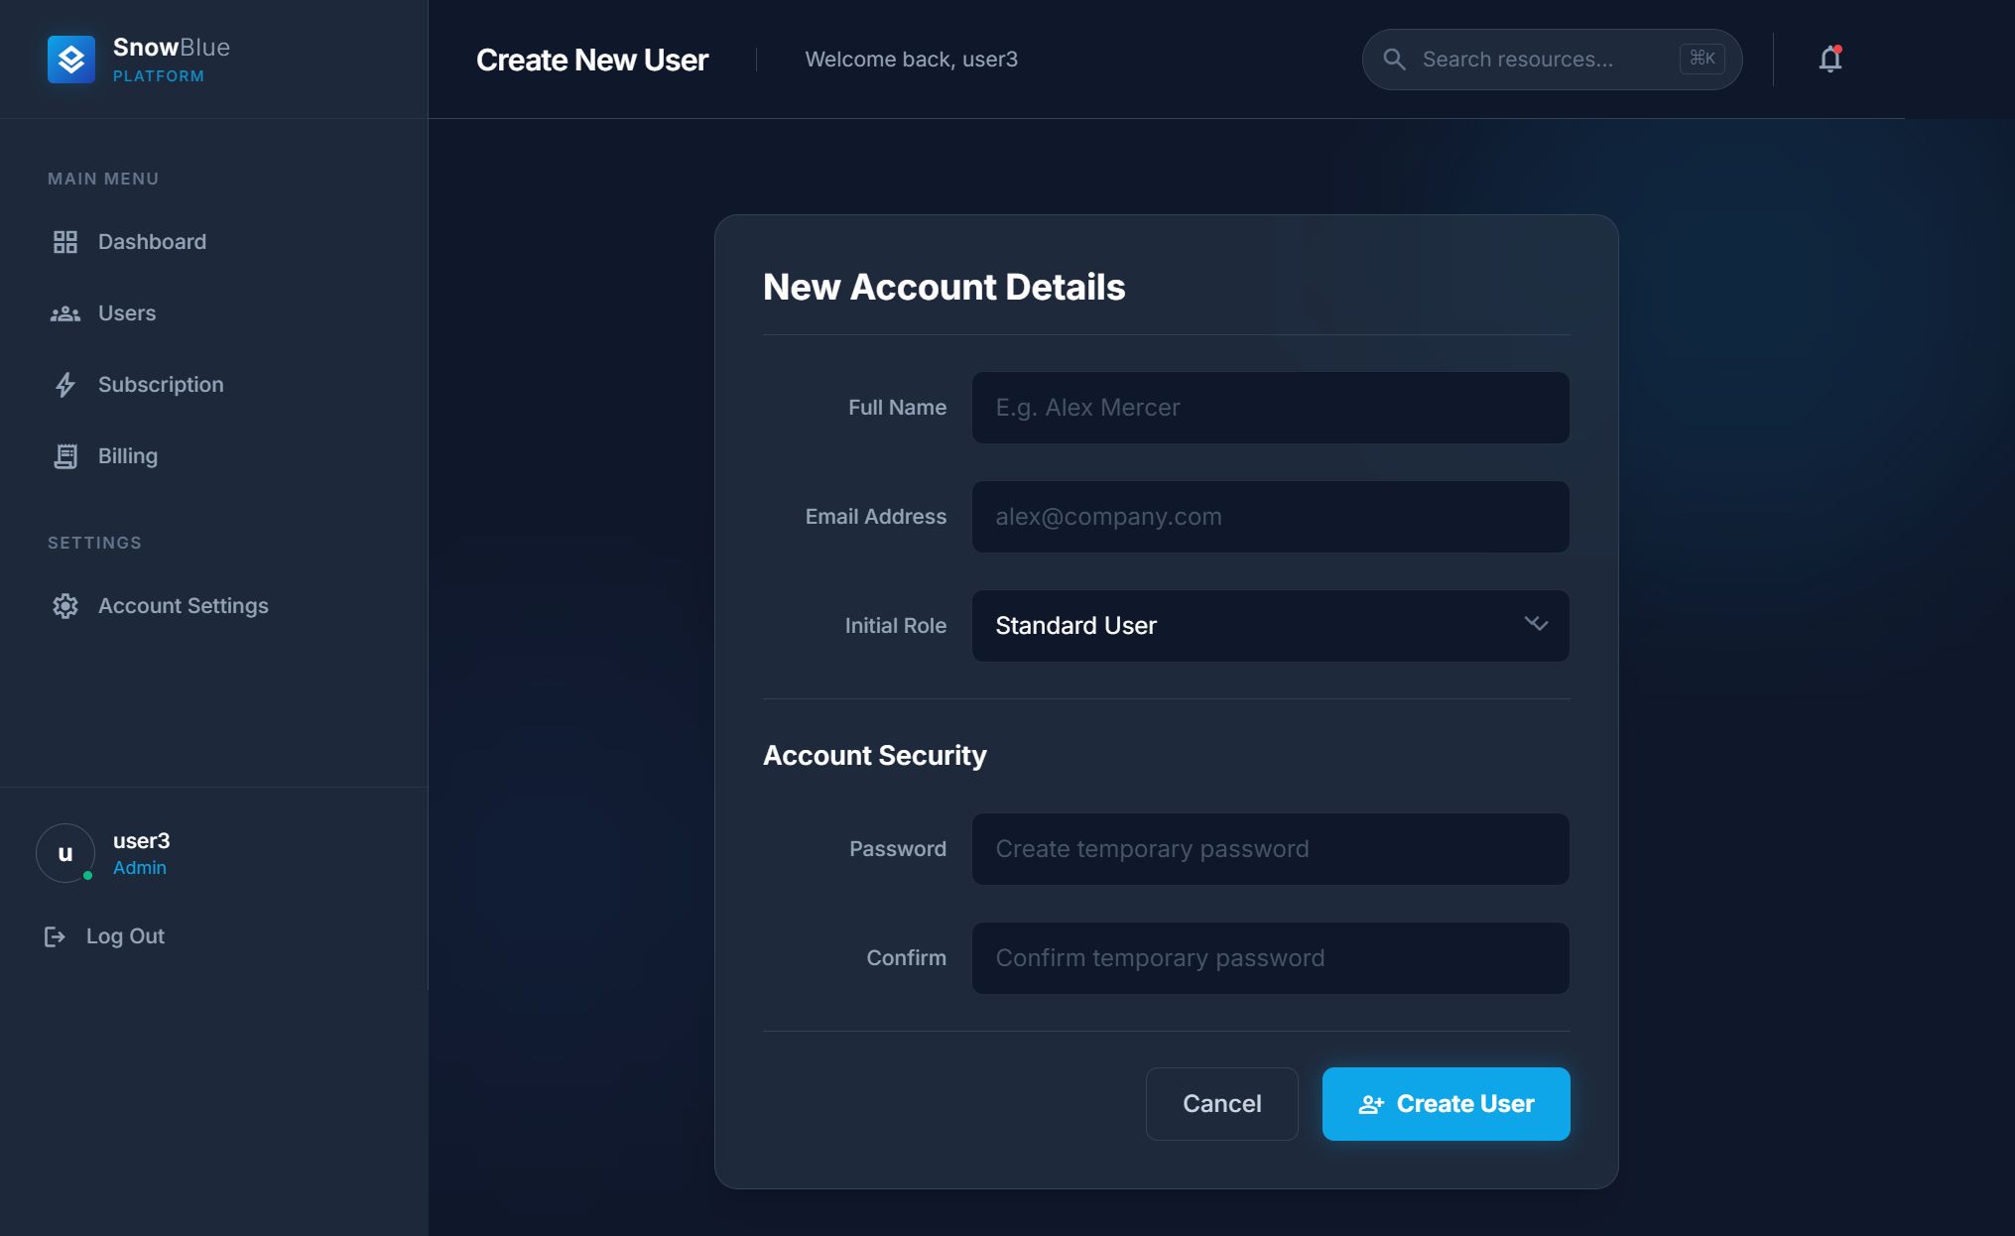2015x1236 pixels.
Task: Click the Account Settings gear icon
Action: click(x=65, y=606)
